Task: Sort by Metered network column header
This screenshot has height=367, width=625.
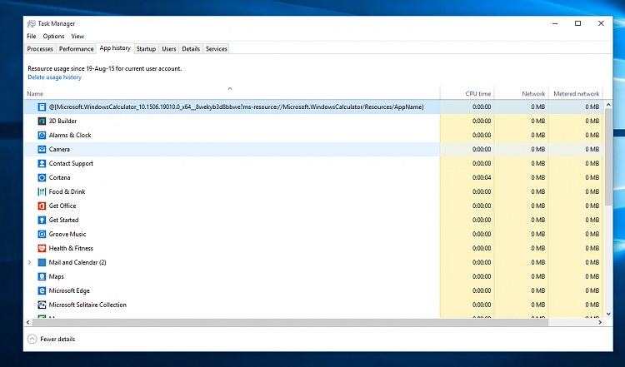Action: [x=577, y=93]
